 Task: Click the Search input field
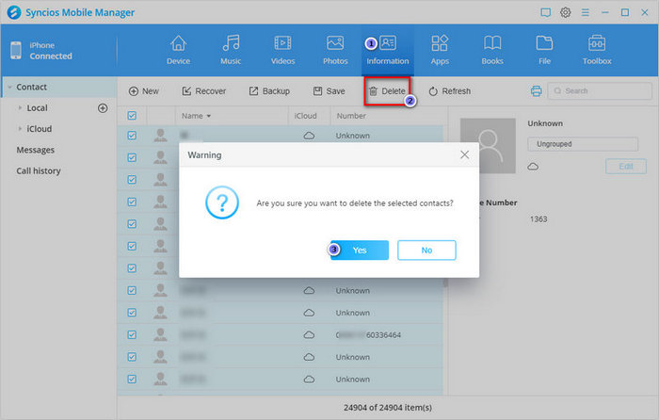600,90
